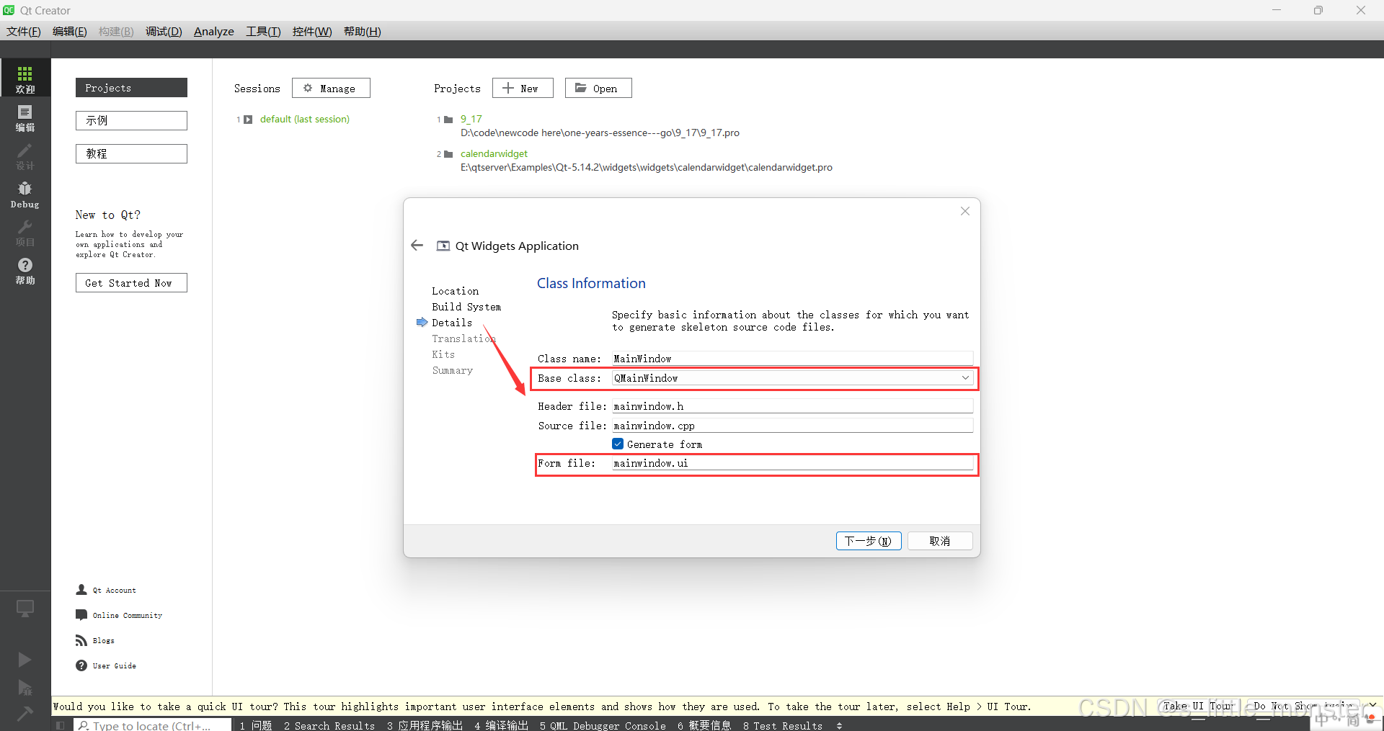
Task: Open the 2 Search Results pane
Action: point(329,725)
